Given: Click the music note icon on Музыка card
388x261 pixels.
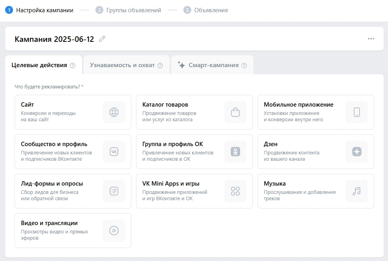Looking at the screenshot, I should tap(357, 191).
